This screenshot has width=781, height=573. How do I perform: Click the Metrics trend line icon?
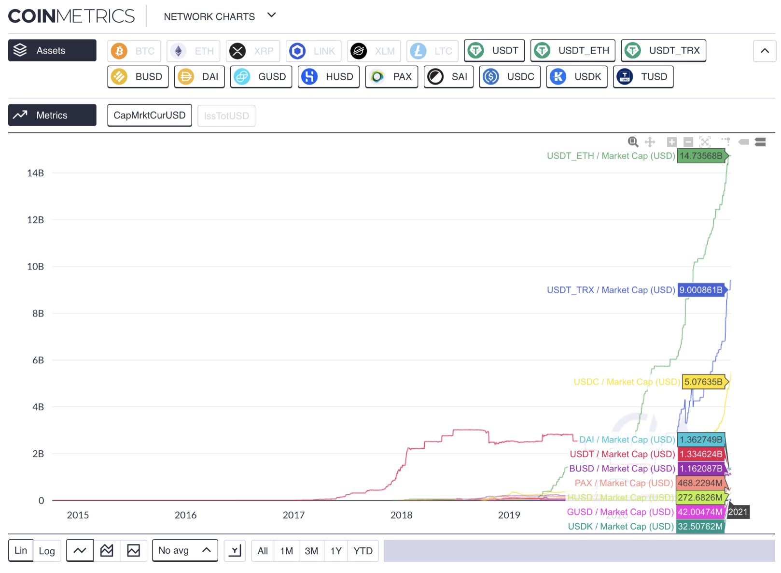[x=20, y=115]
